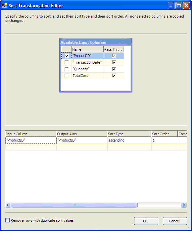The height and width of the screenshot is (231, 192).
Task: Uncheck the "ProductID" sort column checkbox
Action: pos(67,56)
